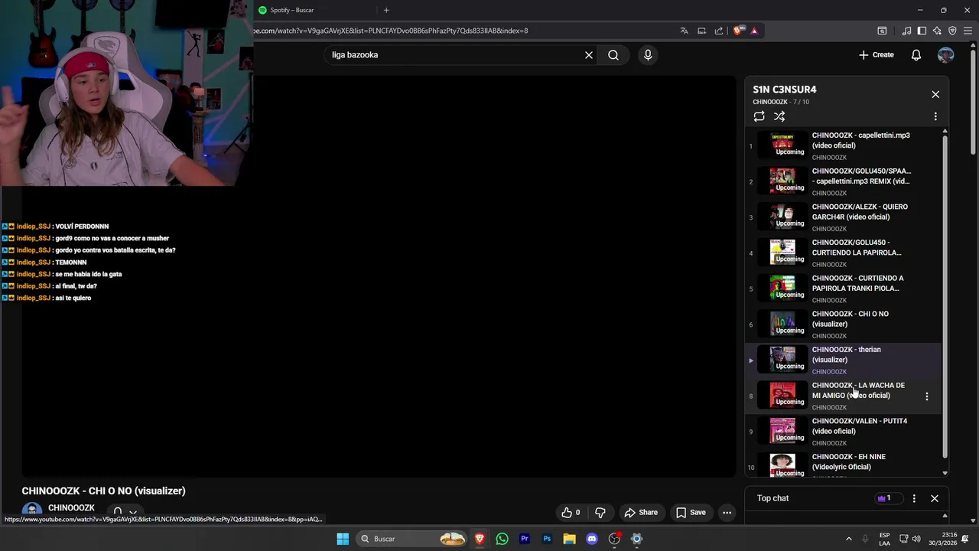Viewport: 979px width, 551px height.
Task: Open File Explorer from the taskbar
Action: click(x=569, y=539)
